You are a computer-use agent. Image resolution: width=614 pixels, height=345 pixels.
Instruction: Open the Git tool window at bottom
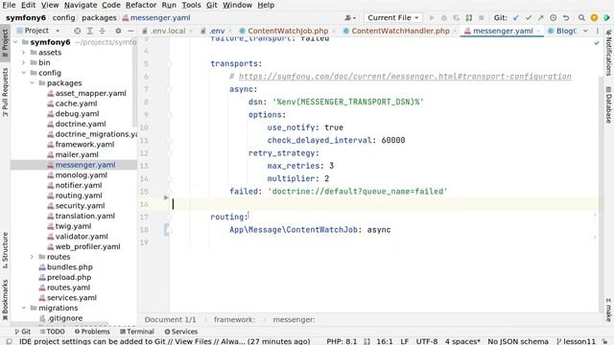tap(22, 332)
